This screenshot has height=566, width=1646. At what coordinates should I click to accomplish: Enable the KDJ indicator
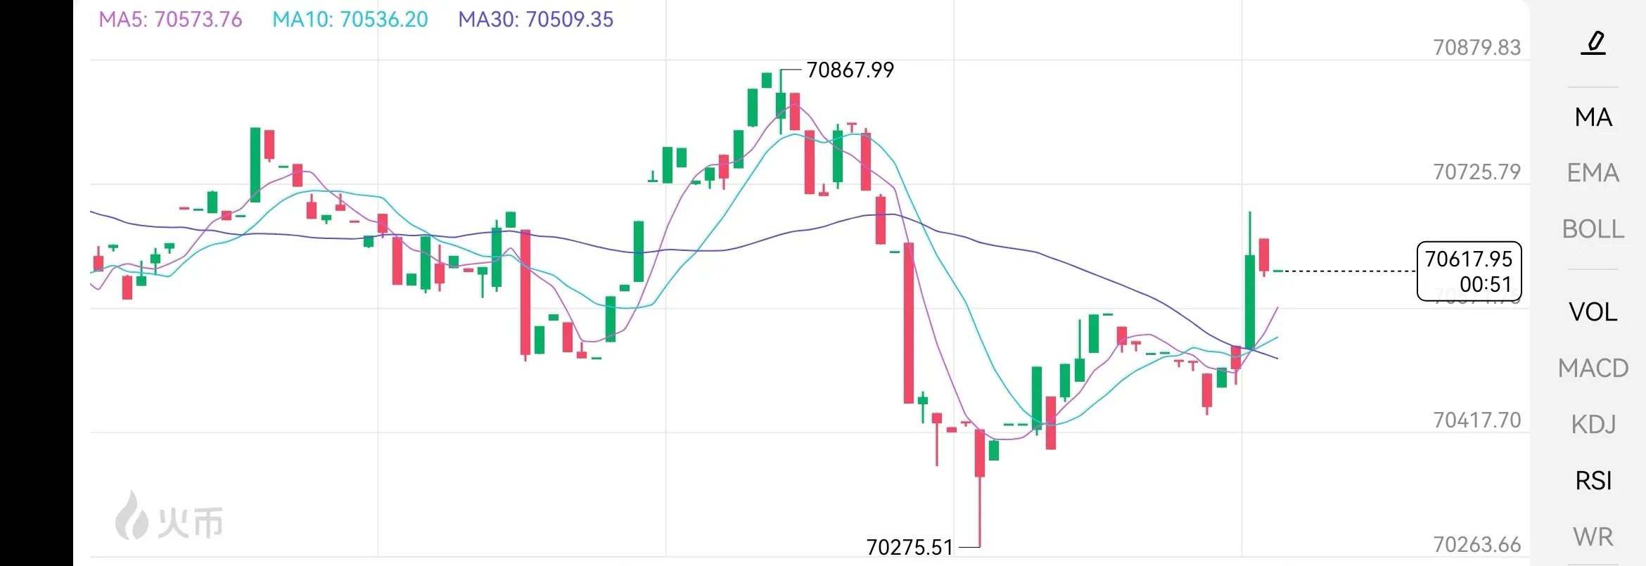coord(1593,424)
